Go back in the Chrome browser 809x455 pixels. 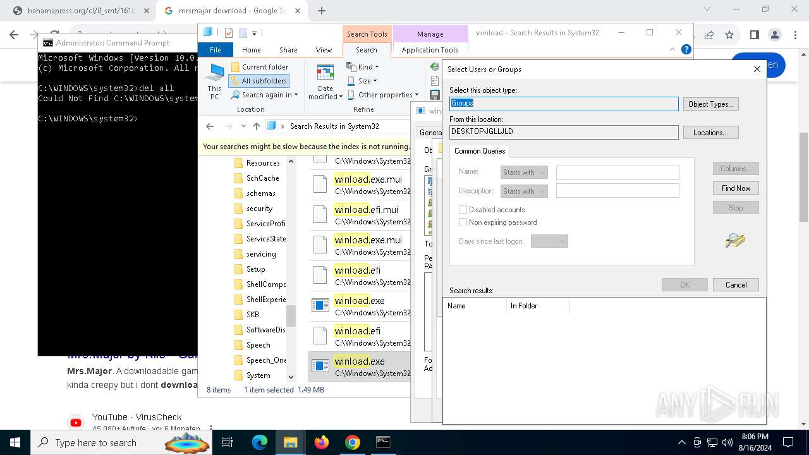click(14, 35)
